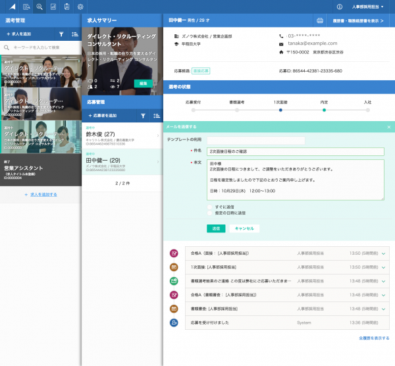The image size is (395, 366).
Task: Select the すぐに送信 radio option
Action: point(209,207)
